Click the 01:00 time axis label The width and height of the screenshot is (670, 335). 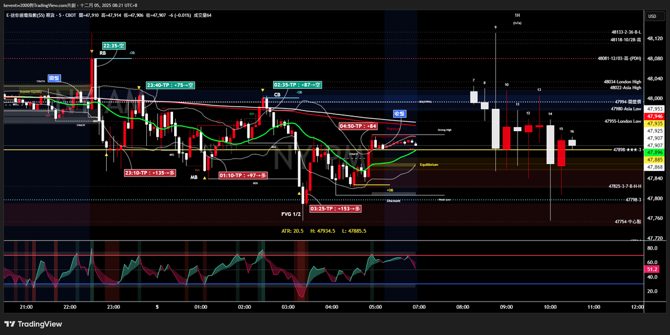(201, 307)
